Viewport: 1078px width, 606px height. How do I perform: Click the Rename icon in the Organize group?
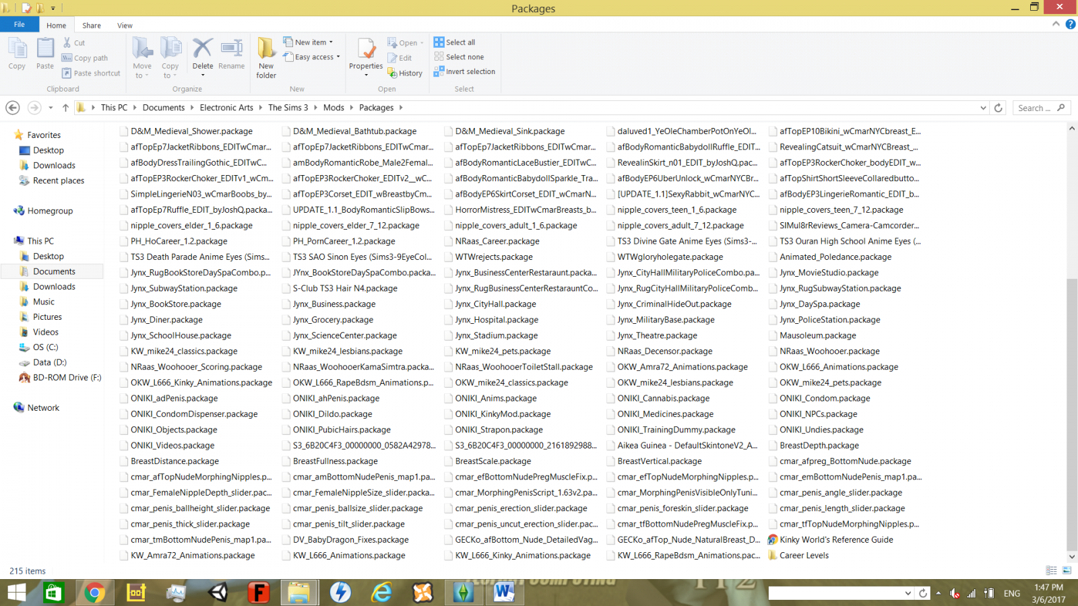231,54
